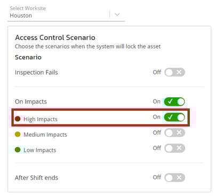Click the Inspection Fails label
Image resolution: width=216 pixels, height=196 pixels.
pos(36,73)
